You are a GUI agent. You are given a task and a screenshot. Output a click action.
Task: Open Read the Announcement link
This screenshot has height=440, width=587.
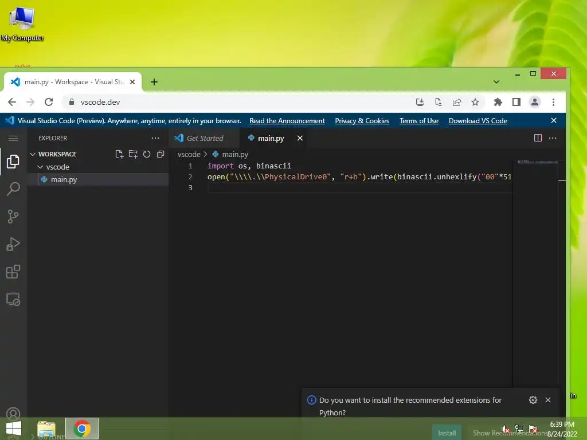[287, 120]
